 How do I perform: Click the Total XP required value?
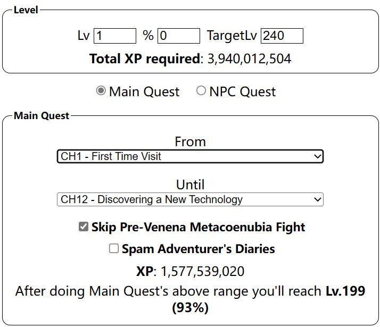pos(249,58)
